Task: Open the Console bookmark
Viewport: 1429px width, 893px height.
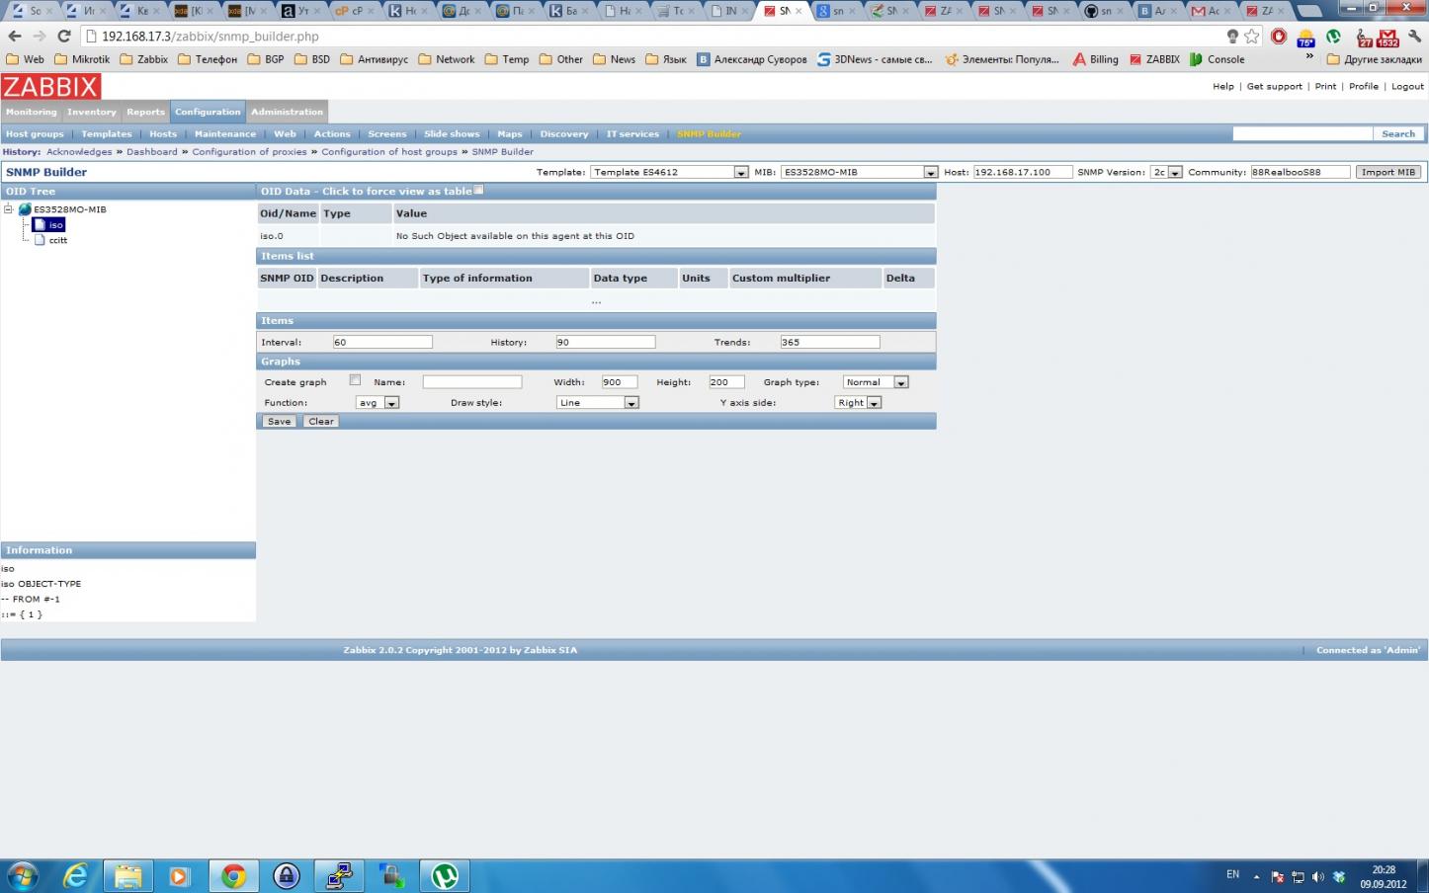Action: coord(1218,59)
